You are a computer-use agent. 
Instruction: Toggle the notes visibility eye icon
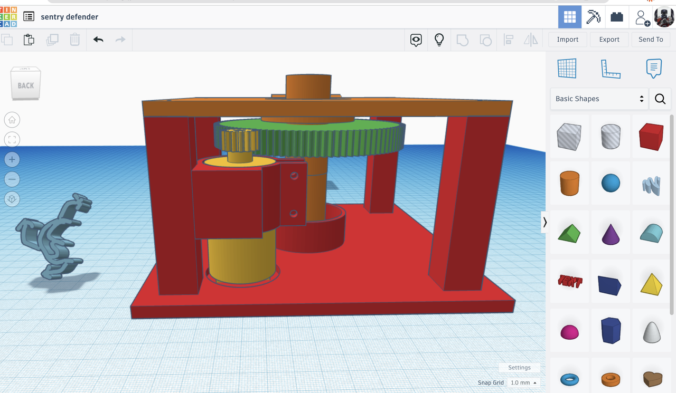[x=416, y=40]
